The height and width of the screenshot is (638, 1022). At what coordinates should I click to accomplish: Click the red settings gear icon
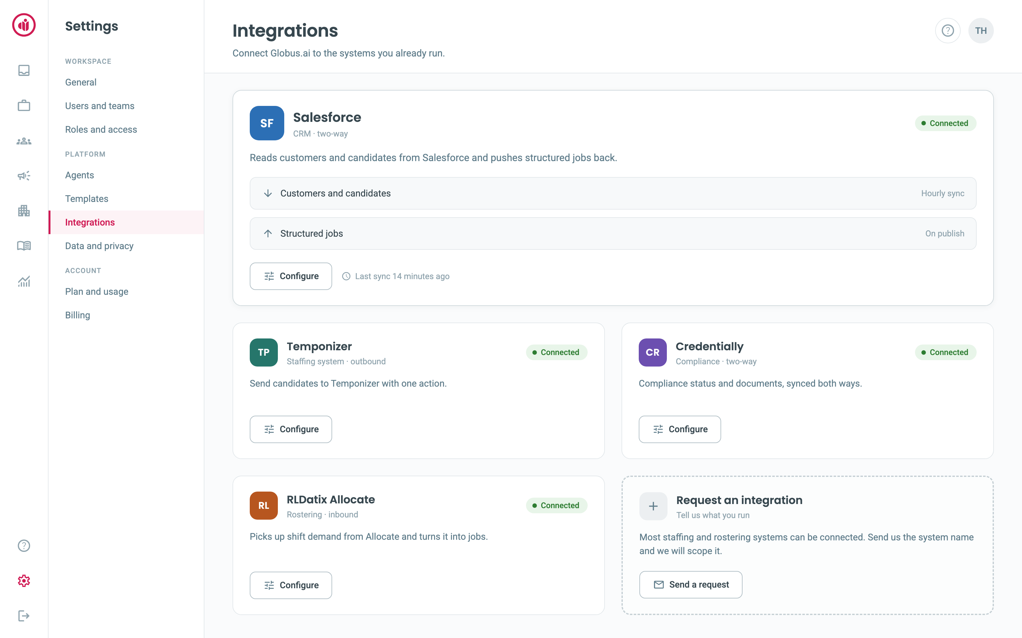[x=24, y=581]
